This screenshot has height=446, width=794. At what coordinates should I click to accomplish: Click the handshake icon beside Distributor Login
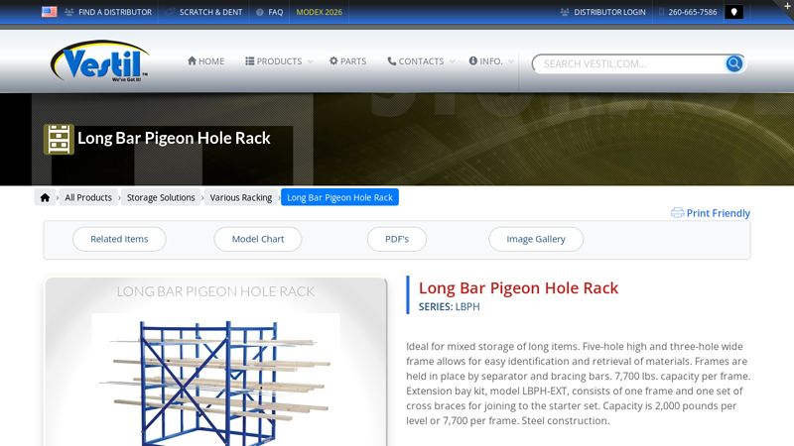point(565,12)
